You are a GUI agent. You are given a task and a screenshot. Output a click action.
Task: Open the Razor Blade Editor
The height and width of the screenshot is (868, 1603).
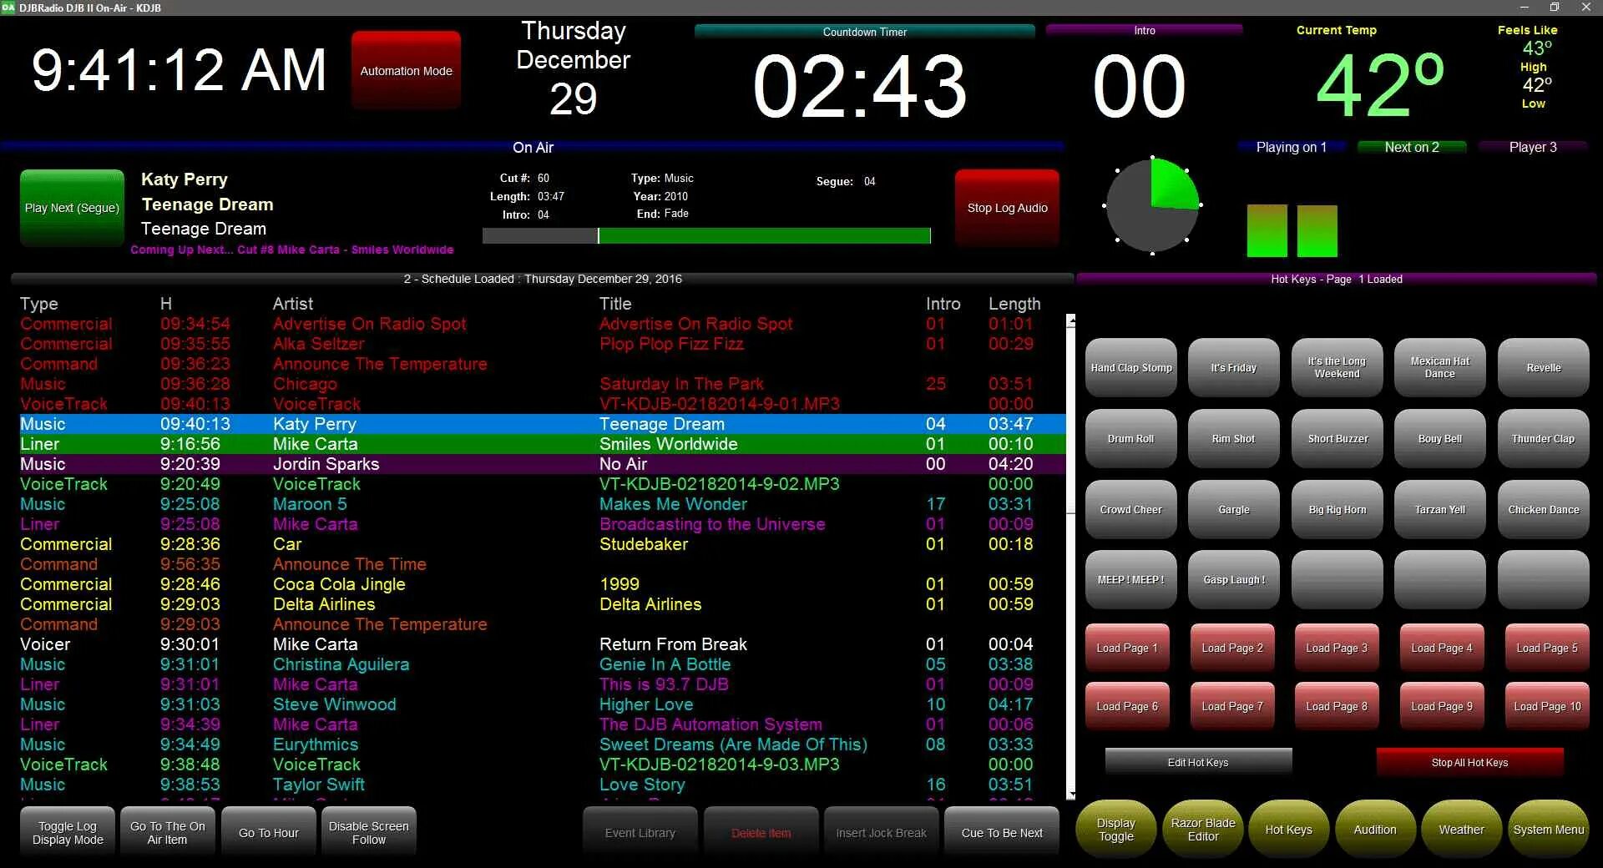[1202, 829]
